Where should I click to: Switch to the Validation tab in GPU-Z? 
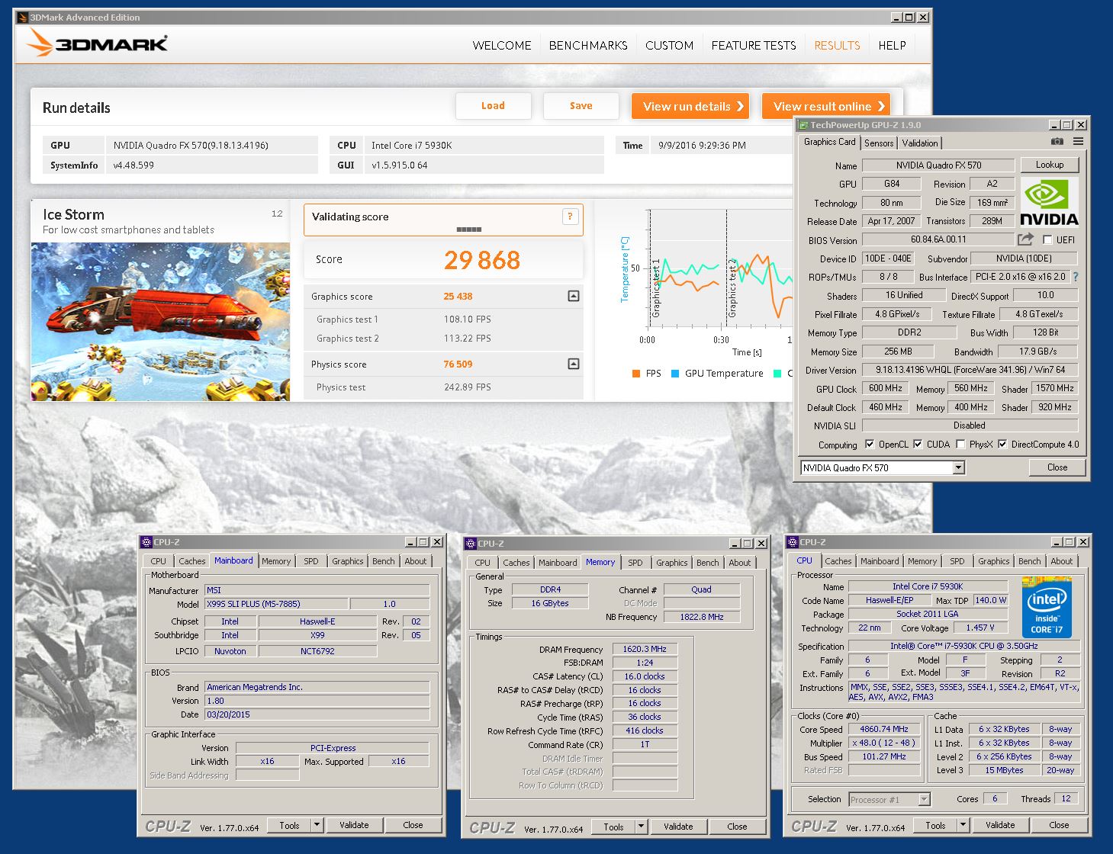coord(920,143)
